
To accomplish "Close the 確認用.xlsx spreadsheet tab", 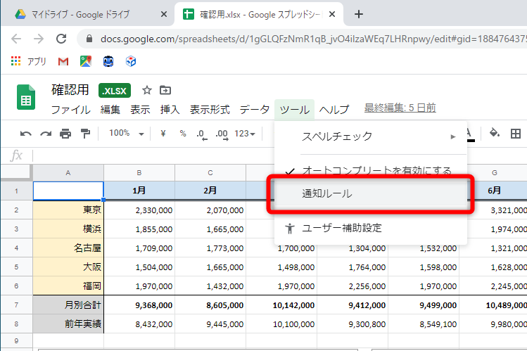I will pyautogui.click(x=331, y=14).
